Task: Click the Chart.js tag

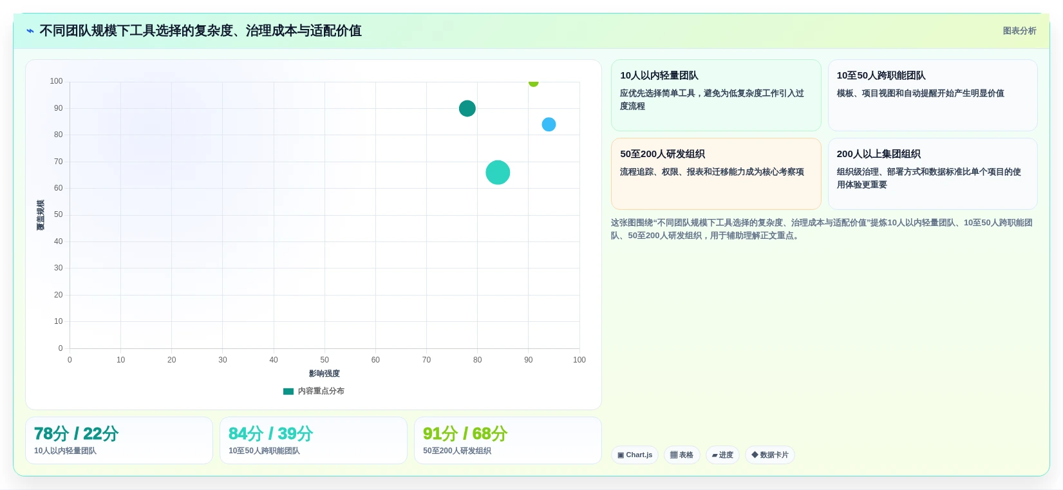Action: point(634,455)
